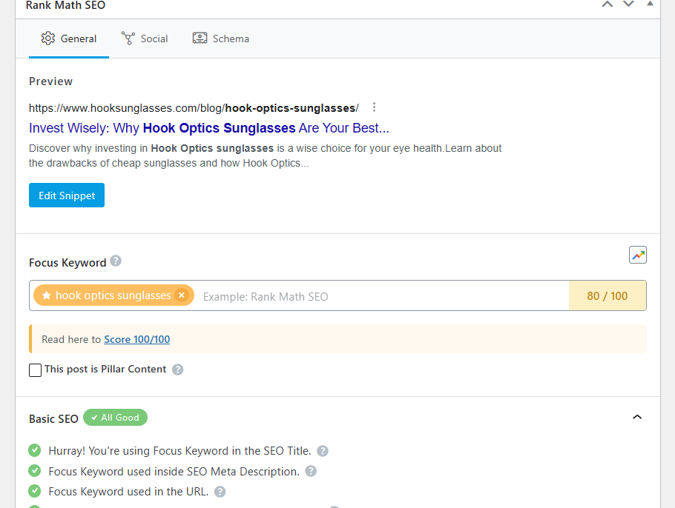Move Rank Math SEO panel down
This screenshot has width=675, height=508.
(628, 4)
